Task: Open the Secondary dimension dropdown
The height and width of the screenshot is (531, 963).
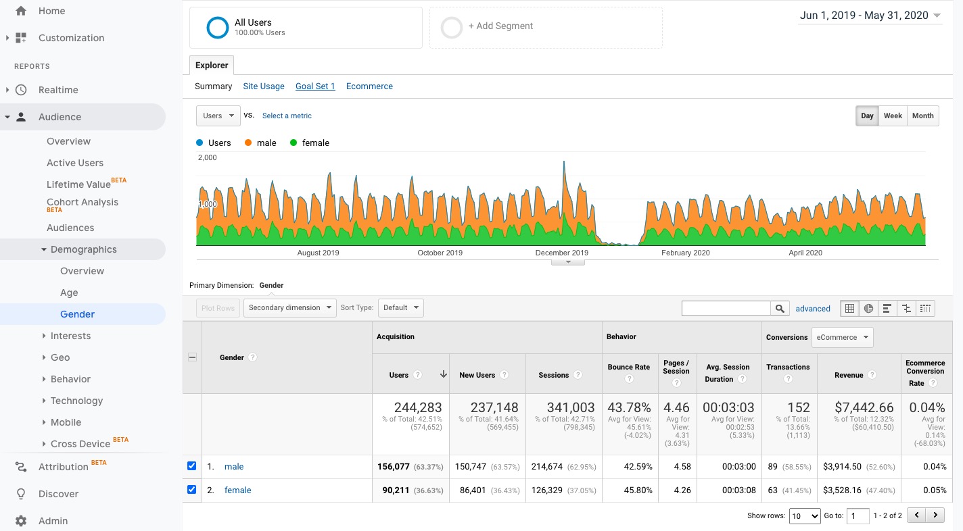Action: (x=289, y=307)
